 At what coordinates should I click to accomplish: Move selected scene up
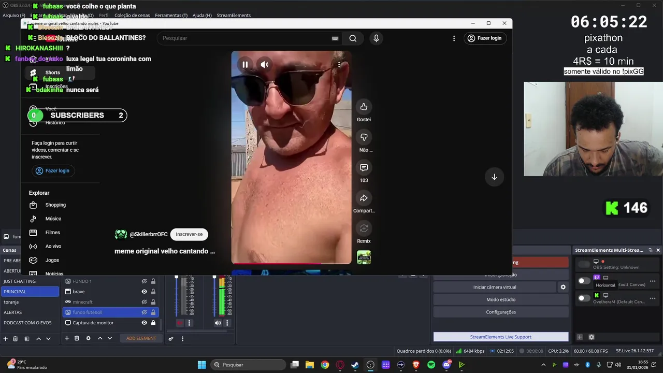(38, 338)
